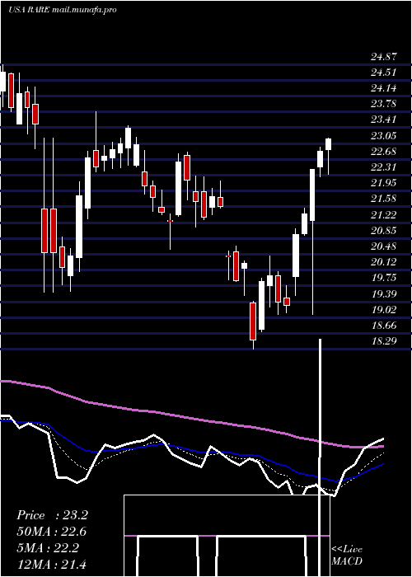Screen dimensions: 412x577
Task: Click the lowest red candlestick near 18.66
Action: tap(253, 321)
